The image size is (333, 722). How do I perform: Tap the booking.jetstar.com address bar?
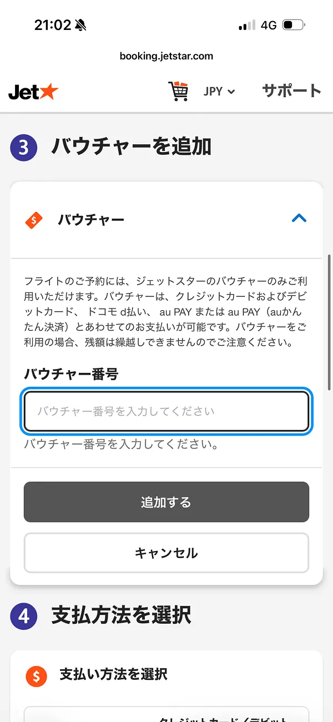(x=166, y=56)
